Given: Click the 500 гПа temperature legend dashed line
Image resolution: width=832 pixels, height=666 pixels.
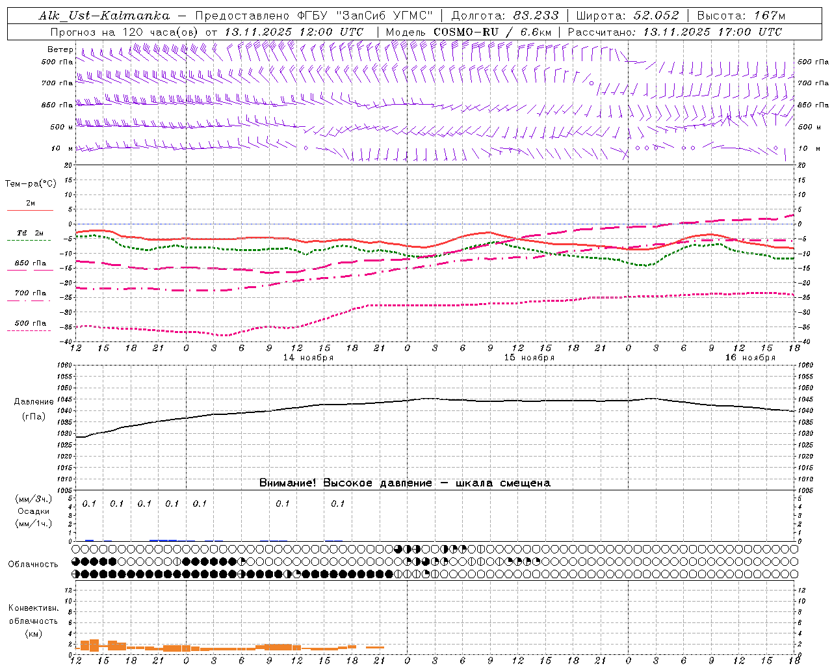Looking at the screenshot, I should click(x=29, y=331).
